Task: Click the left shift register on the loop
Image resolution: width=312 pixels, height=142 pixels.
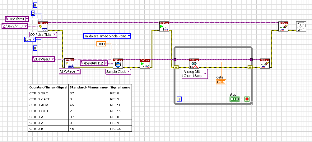Action: (x=176, y=67)
